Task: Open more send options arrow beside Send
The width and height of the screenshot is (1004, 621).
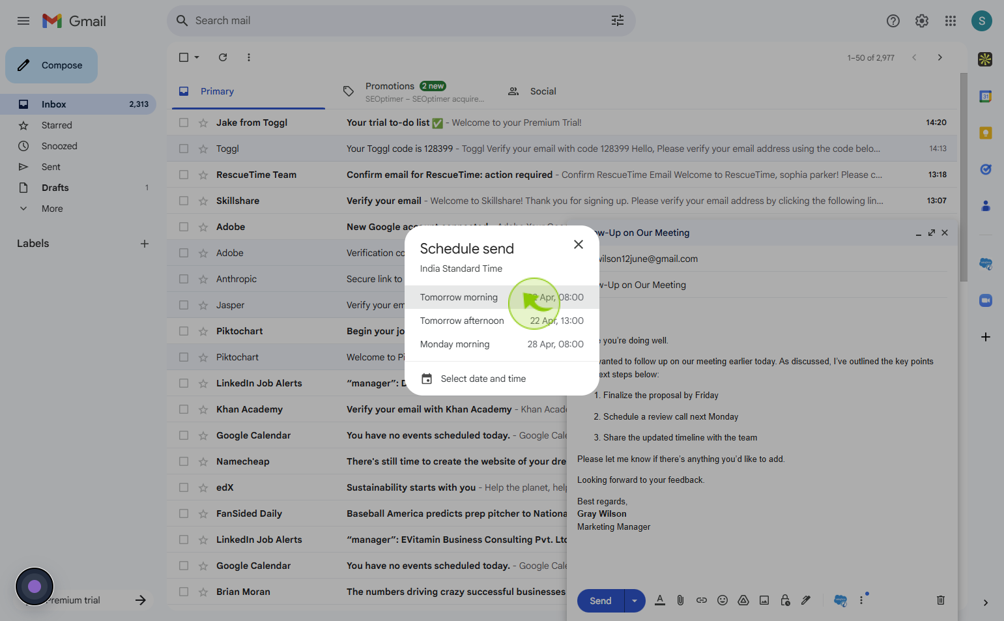Action: click(x=635, y=601)
